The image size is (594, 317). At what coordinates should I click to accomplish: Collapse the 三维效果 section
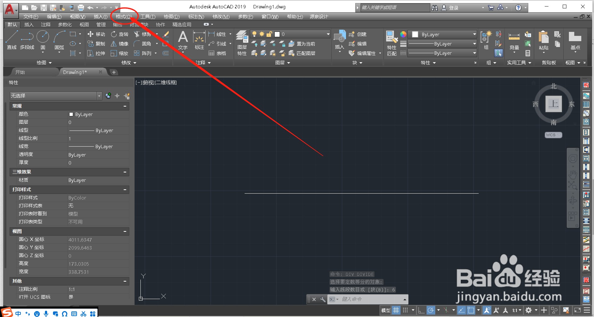(x=125, y=172)
